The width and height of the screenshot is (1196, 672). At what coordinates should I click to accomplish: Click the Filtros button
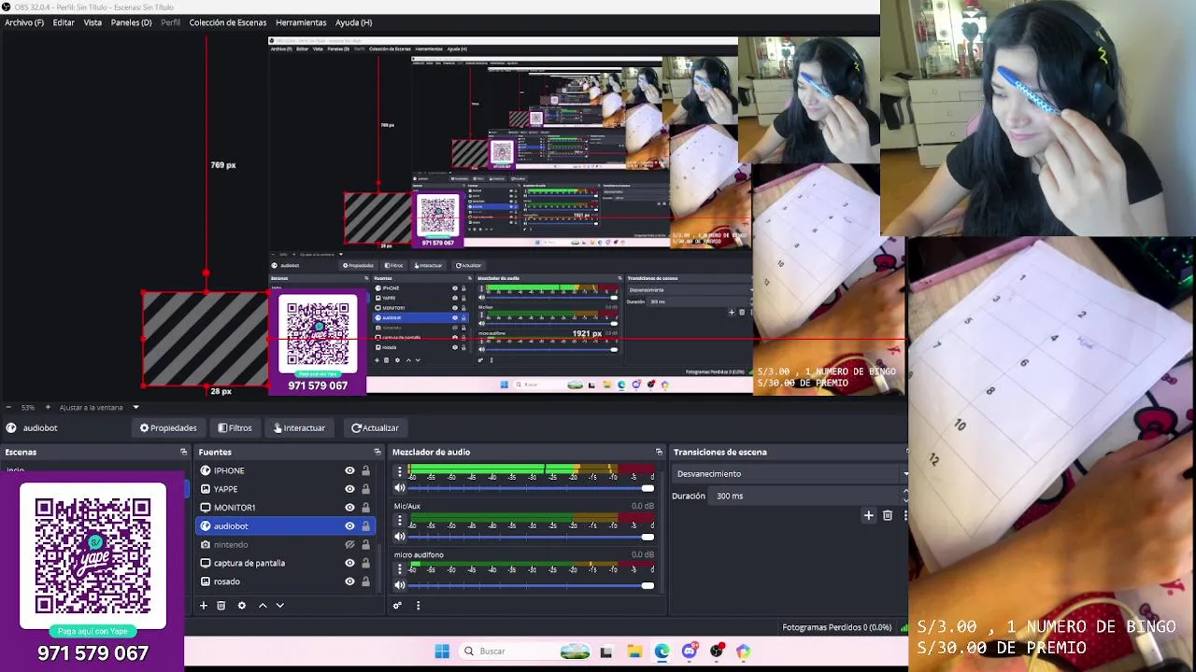[235, 428]
